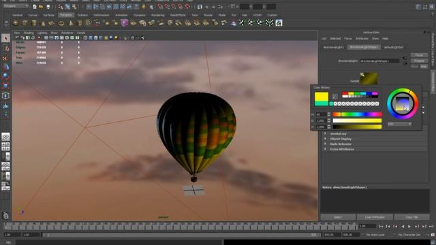
Task: Switch to the Rendering shelf tab
Action: (157, 15)
